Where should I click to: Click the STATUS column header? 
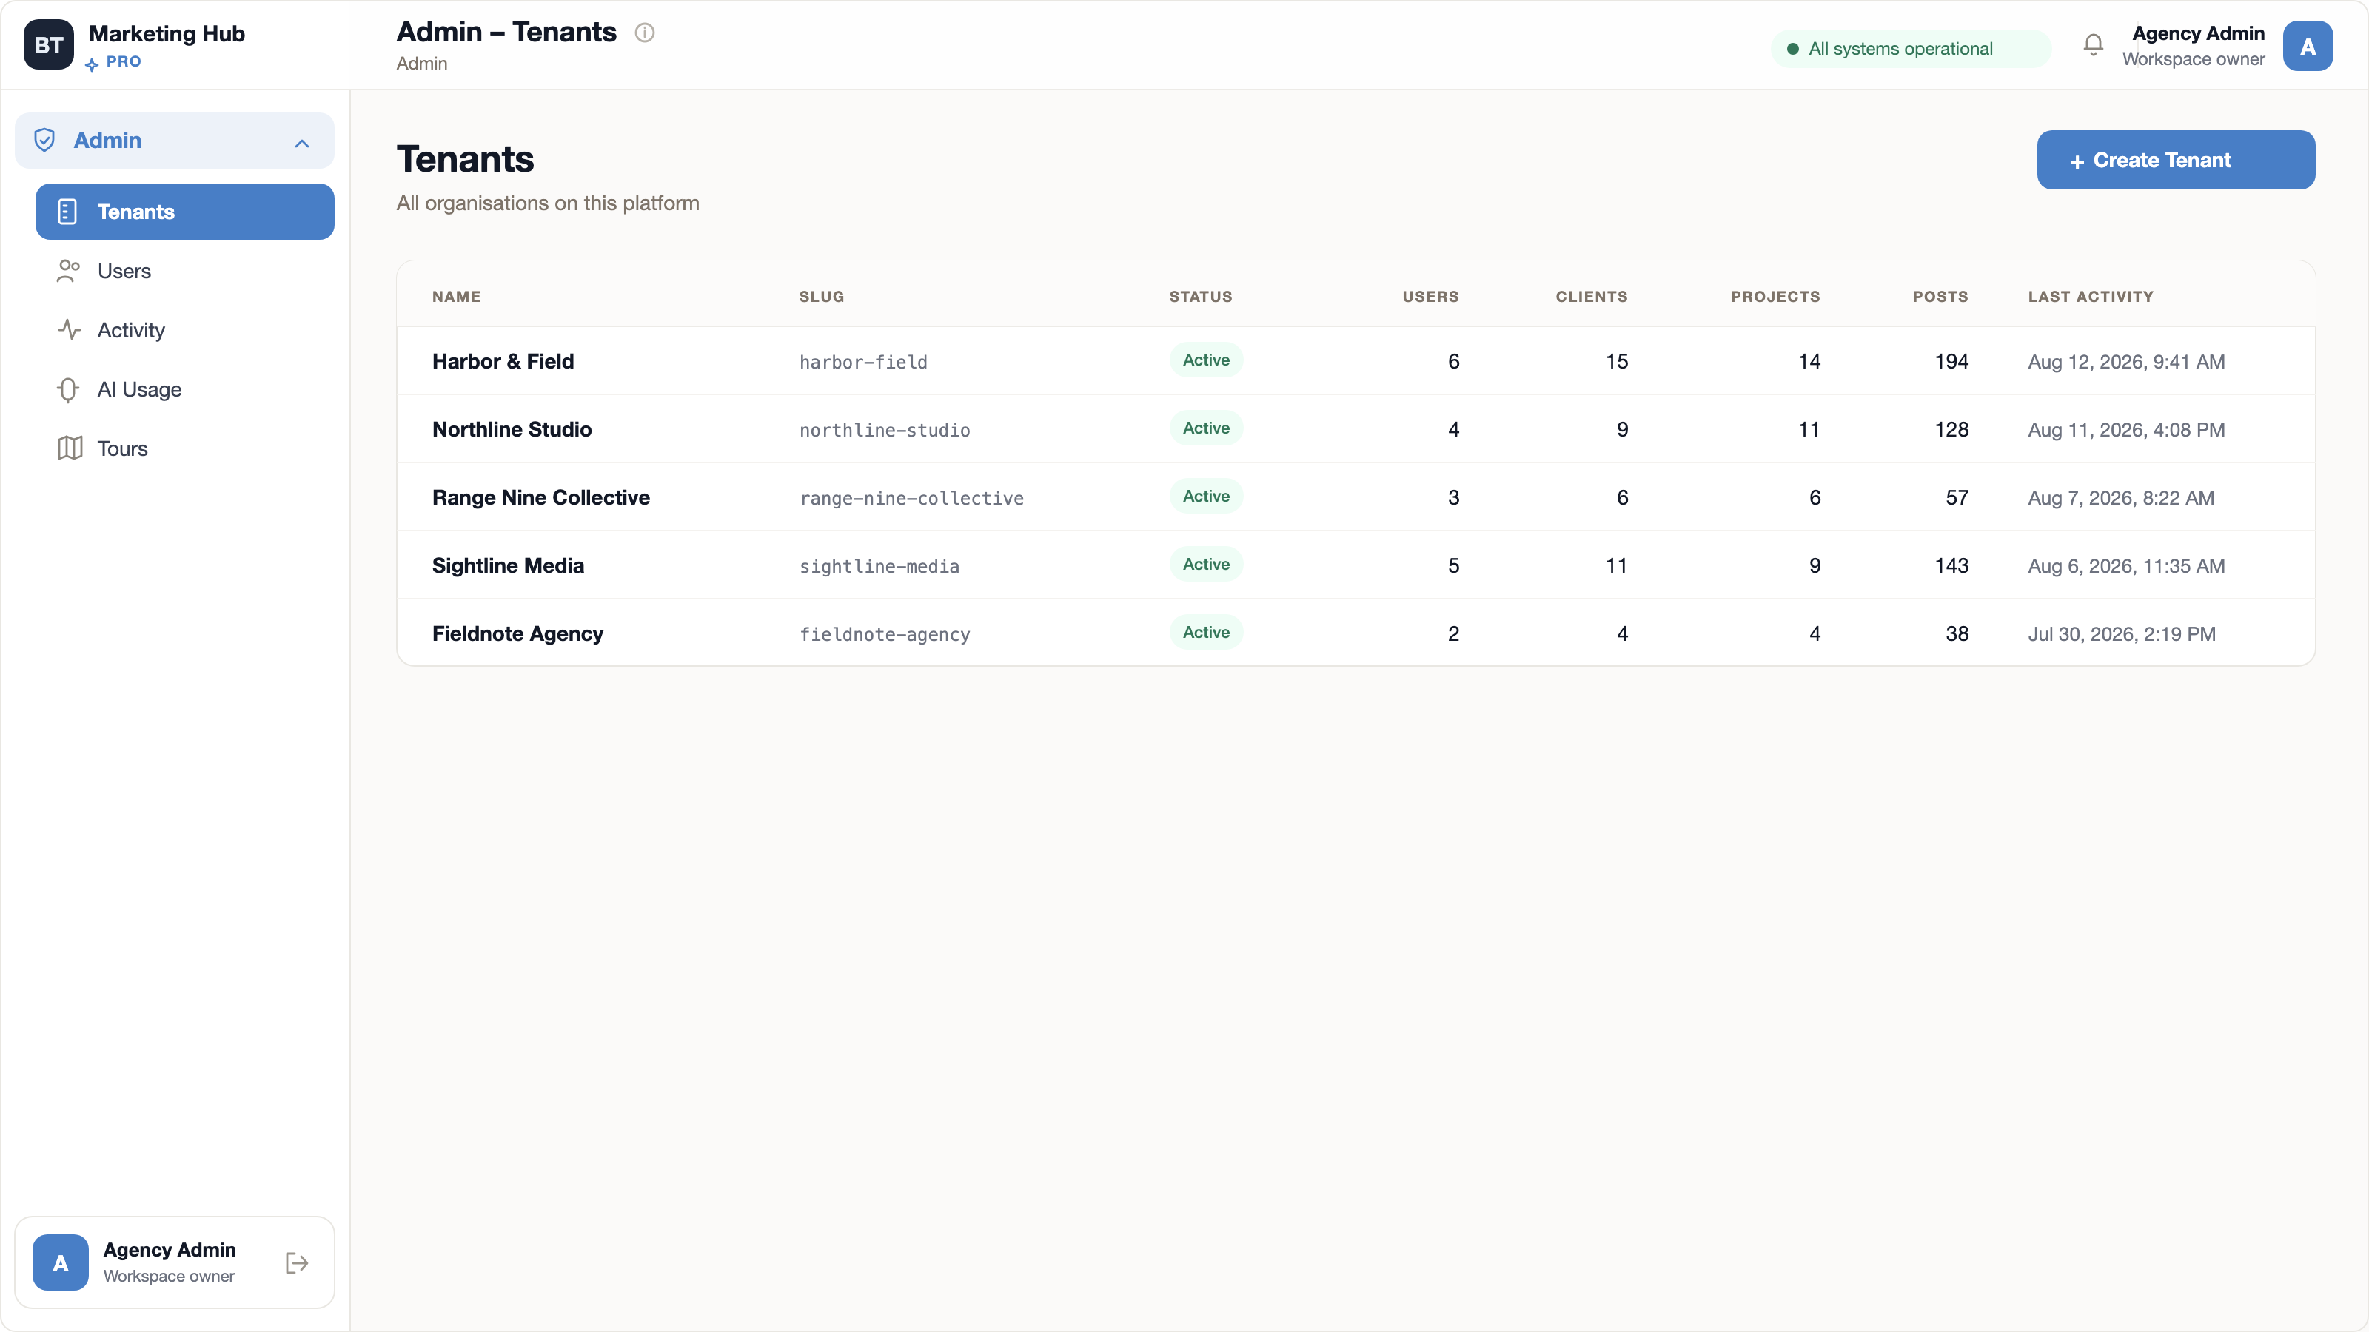tap(1200, 296)
